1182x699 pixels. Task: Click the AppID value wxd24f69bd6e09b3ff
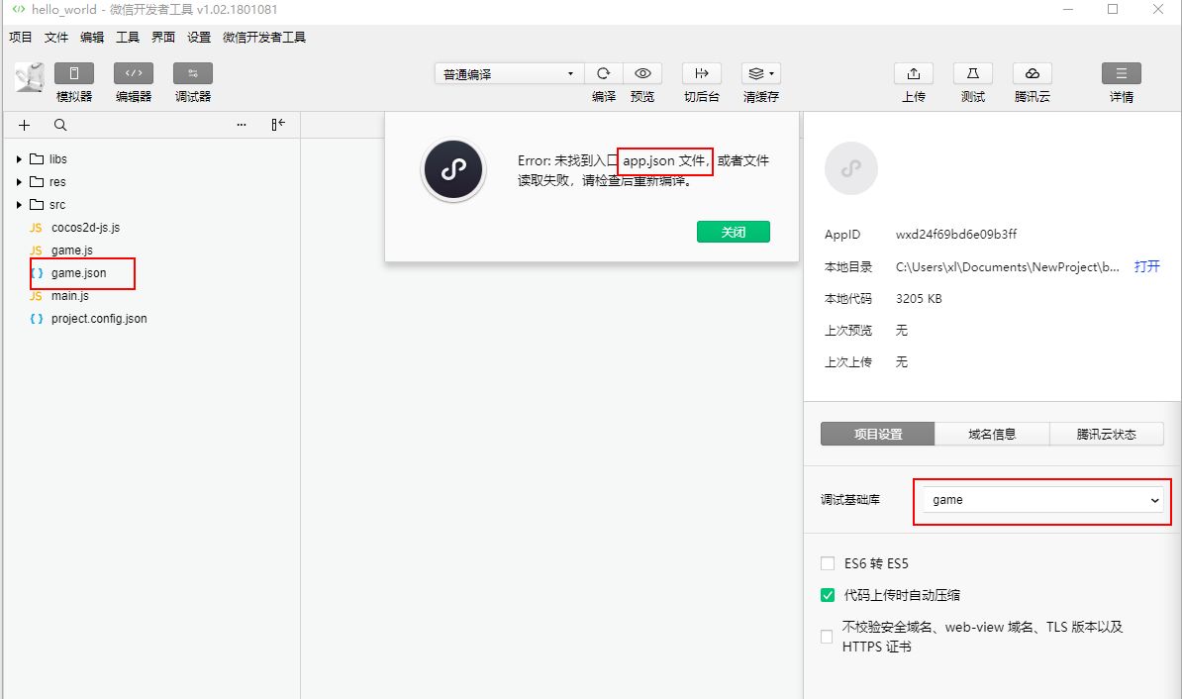956,235
